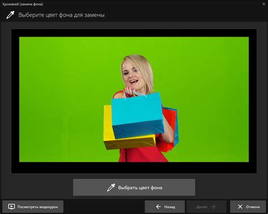Screen dimensions: 268x214
Task: Click the black letterbox border below the video
Action: coord(134,168)
